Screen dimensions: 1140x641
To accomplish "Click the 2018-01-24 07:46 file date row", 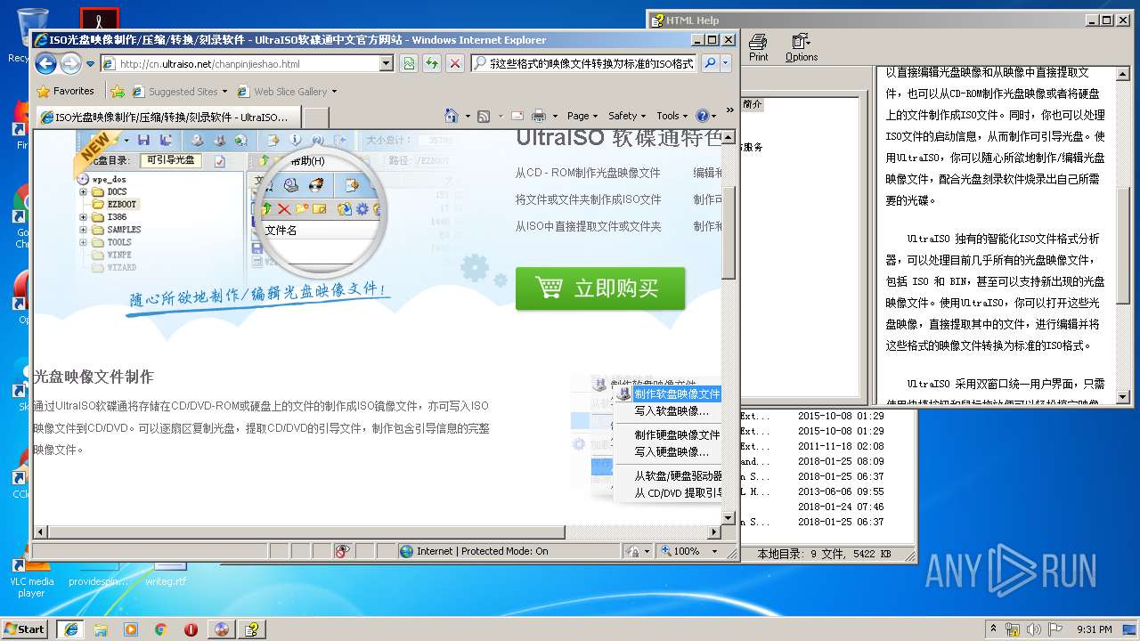I will 841,507.
